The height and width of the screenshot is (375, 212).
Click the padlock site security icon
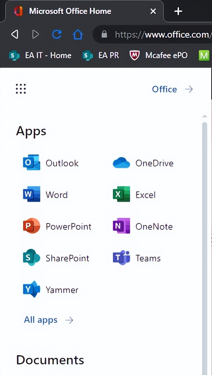104,34
